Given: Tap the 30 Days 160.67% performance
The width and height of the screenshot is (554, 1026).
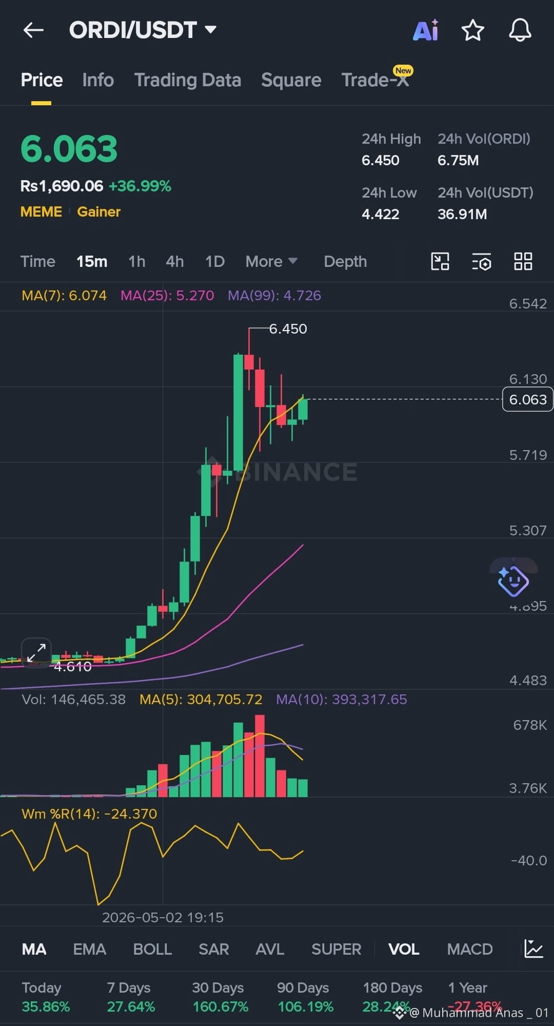Looking at the screenshot, I should click(220, 997).
